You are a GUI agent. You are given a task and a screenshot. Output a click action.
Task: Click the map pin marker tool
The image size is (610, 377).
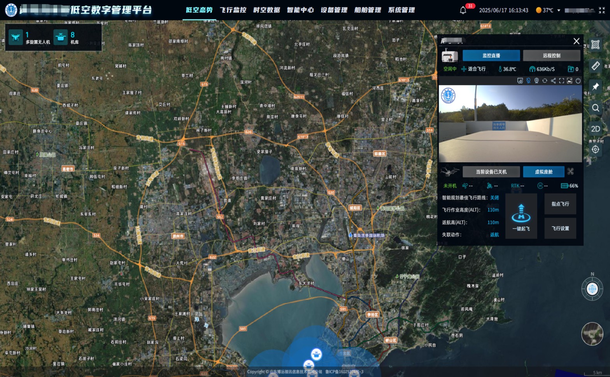pos(595,87)
